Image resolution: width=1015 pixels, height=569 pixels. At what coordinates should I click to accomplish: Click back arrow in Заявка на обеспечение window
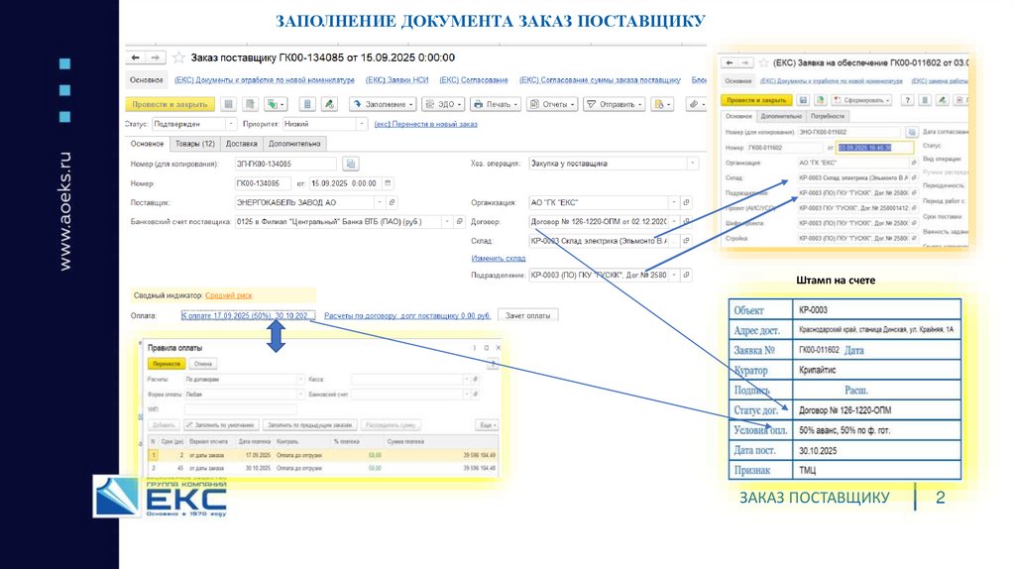(730, 62)
